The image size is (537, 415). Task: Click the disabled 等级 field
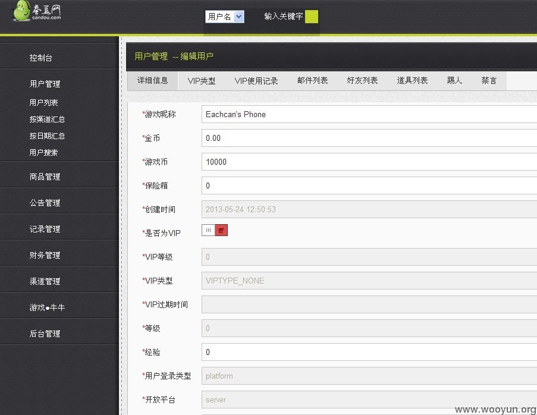point(369,328)
